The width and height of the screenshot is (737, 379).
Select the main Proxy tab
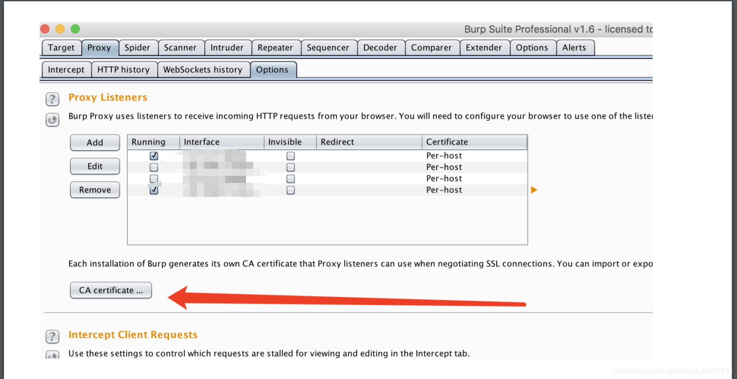[99, 47]
